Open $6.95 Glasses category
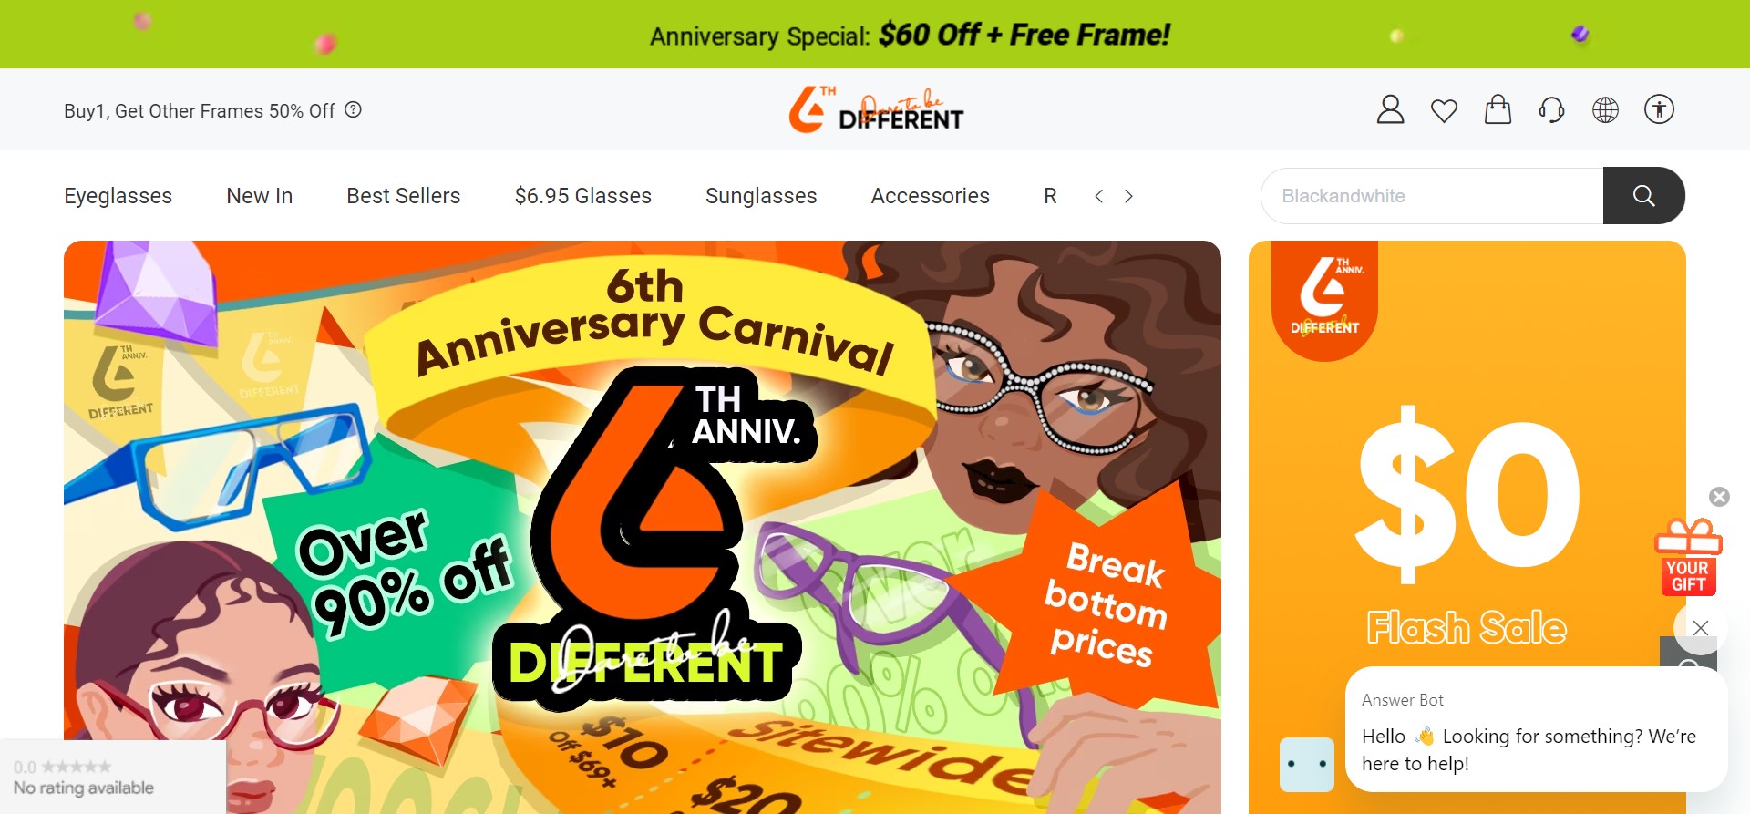This screenshot has height=814, width=1750. tap(582, 196)
